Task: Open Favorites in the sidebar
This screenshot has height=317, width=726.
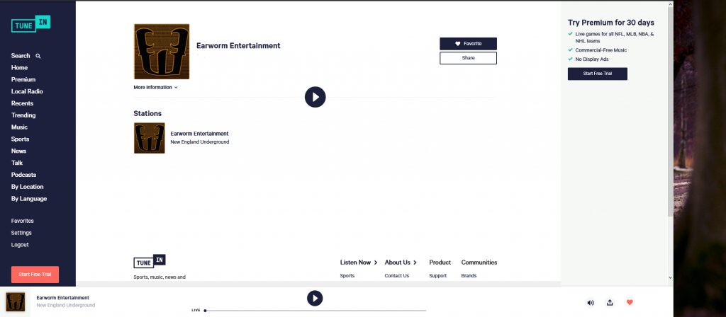Action: (x=22, y=221)
